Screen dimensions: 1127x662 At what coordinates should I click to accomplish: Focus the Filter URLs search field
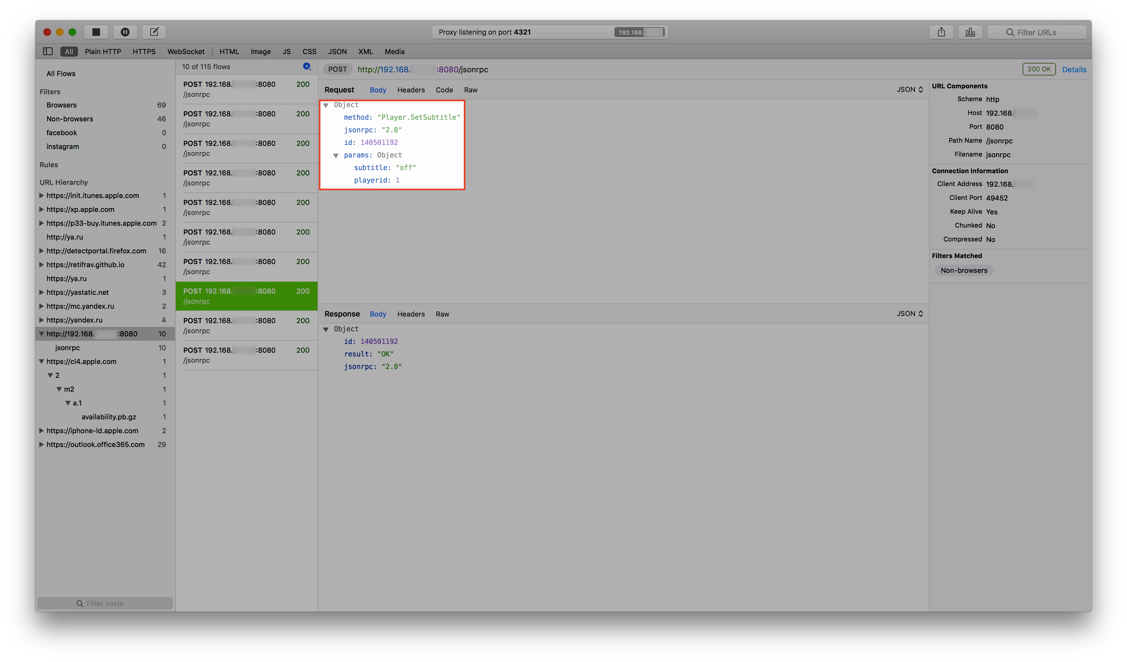tap(1037, 32)
